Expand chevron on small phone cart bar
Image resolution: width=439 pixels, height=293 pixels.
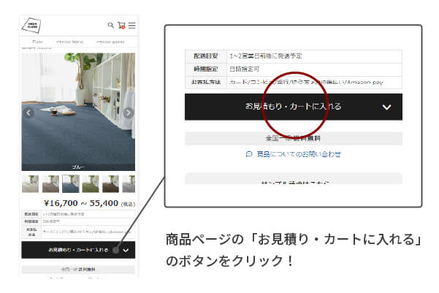click(126, 250)
